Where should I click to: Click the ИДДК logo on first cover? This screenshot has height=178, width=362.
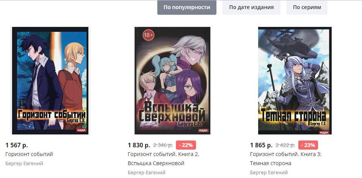pyautogui.click(x=81, y=130)
